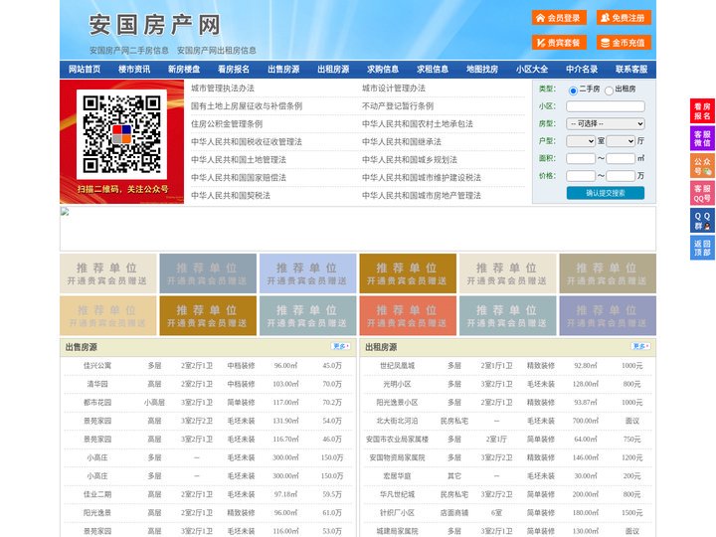Click the 金币充值 coin recharge button
Image resolution: width=716 pixels, height=537 pixels.
624,43
